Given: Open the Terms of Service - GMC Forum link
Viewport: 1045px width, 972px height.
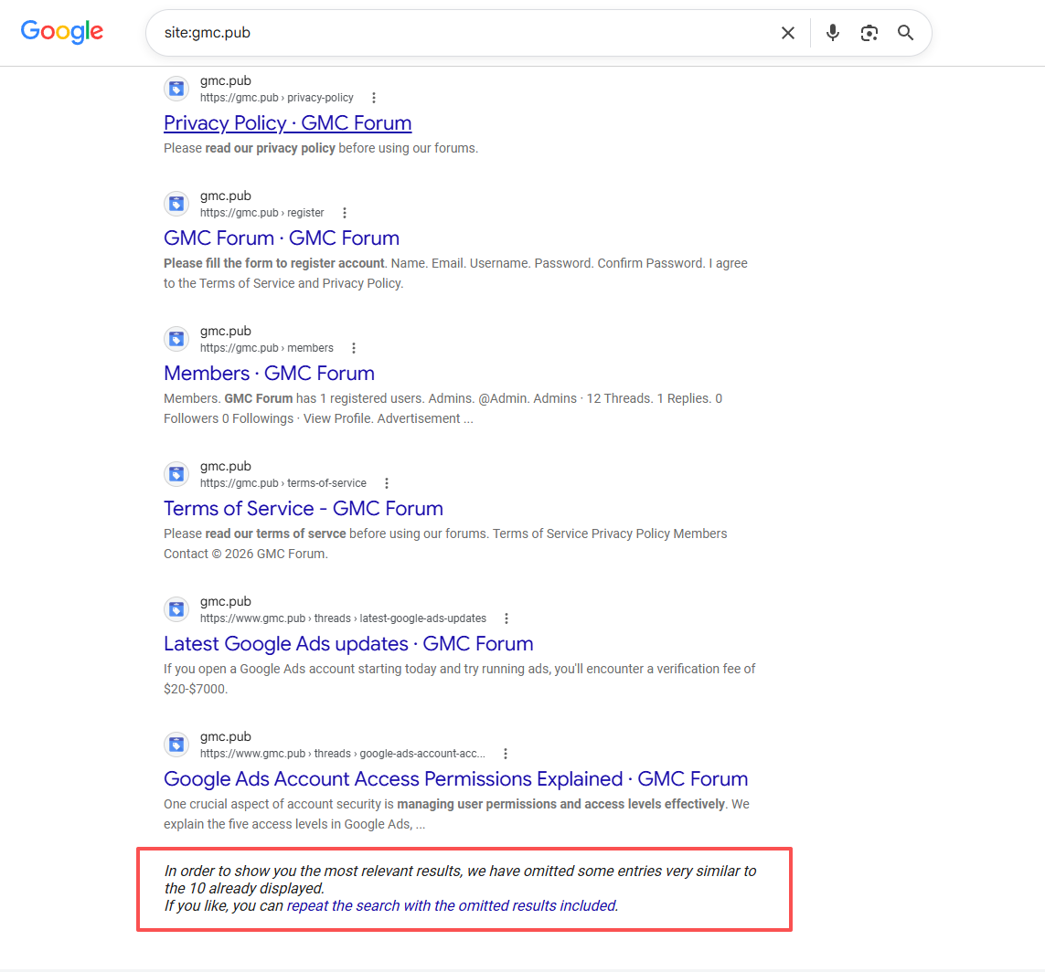Looking at the screenshot, I should tap(304, 509).
